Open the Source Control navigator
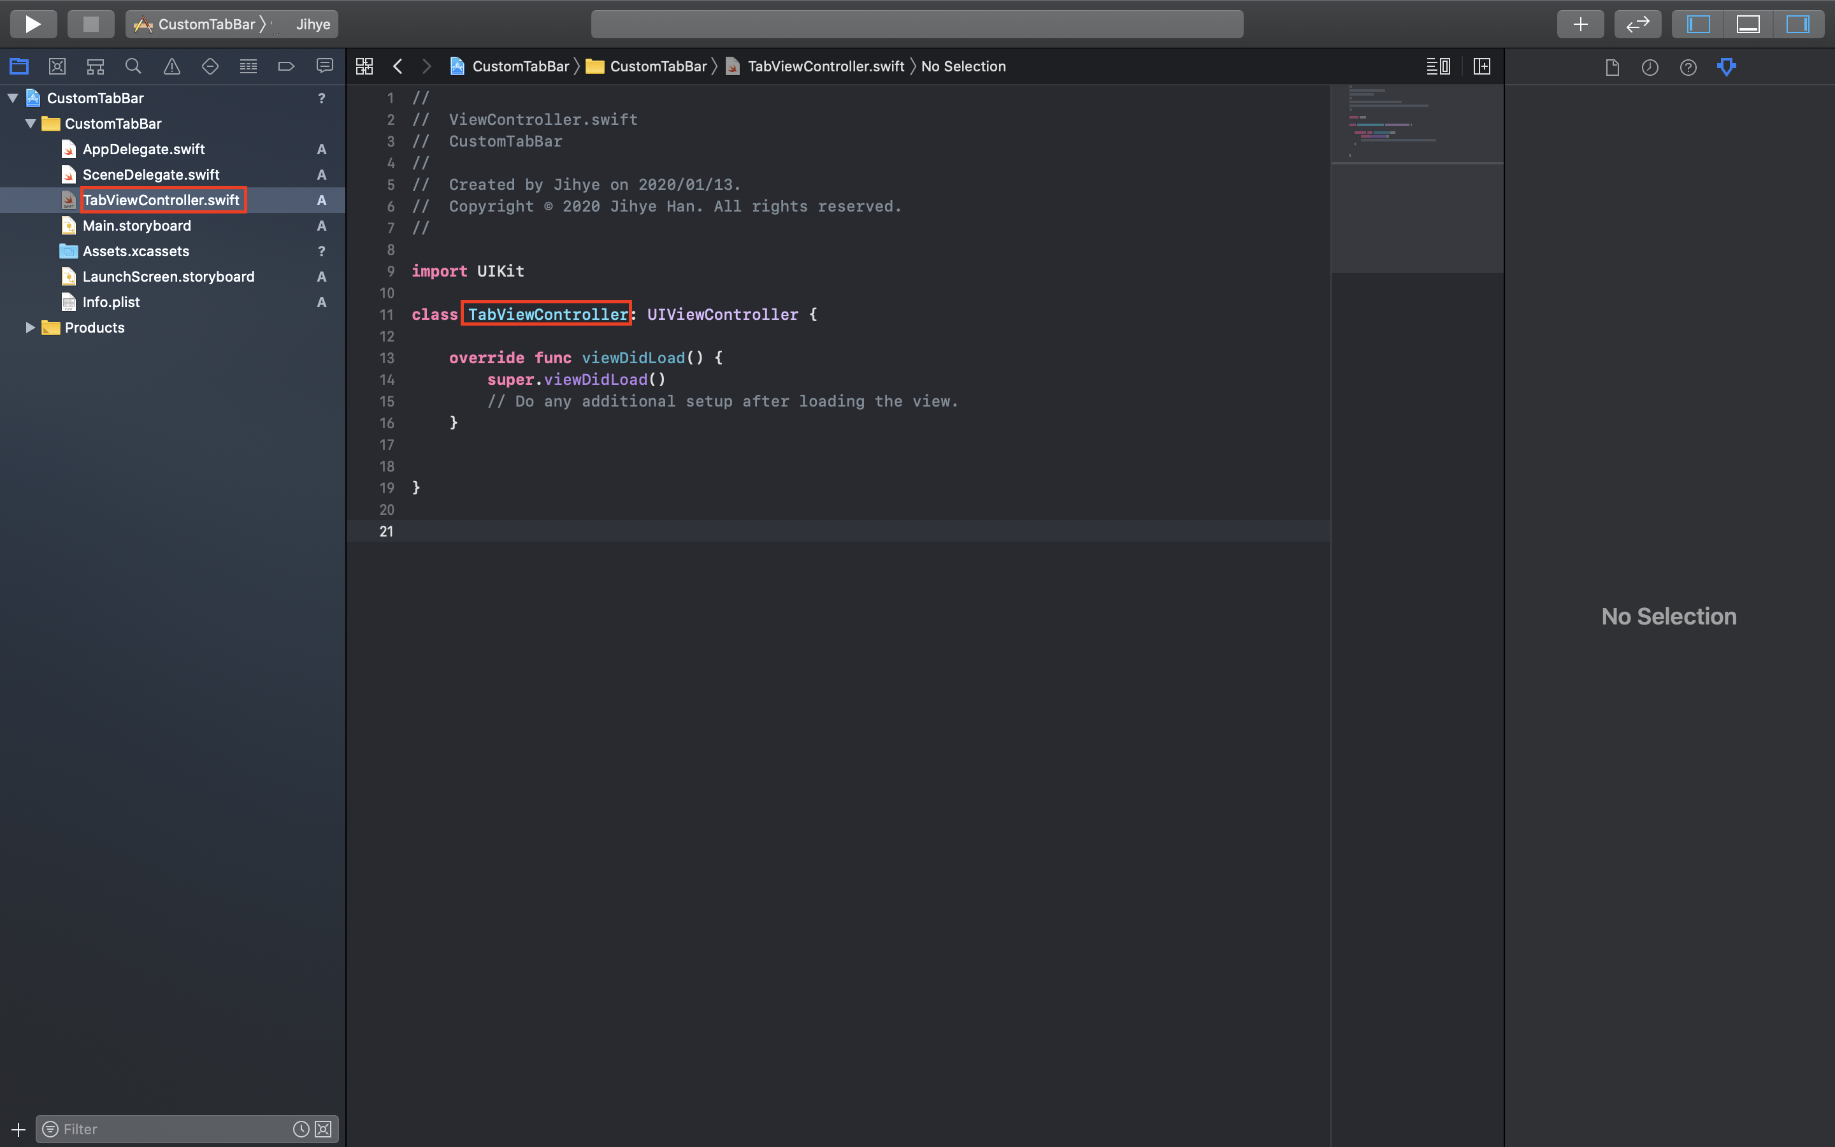This screenshot has width=1835, height=1147. 57,67
